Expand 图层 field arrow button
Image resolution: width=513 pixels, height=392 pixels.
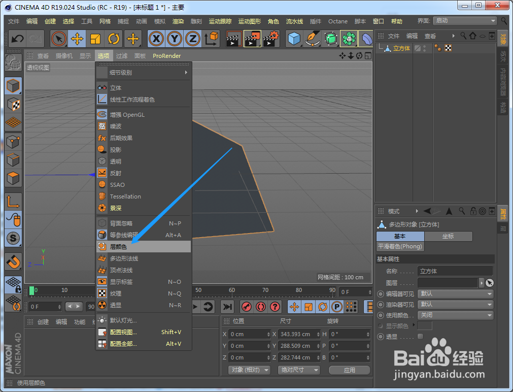[481, 283]
